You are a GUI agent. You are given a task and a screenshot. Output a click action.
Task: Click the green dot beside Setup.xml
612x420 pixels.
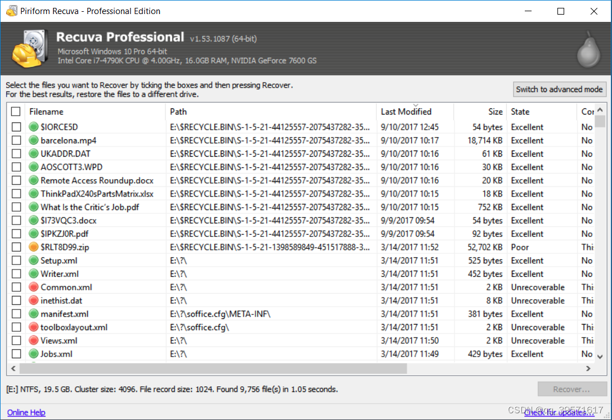click(34, 261)
